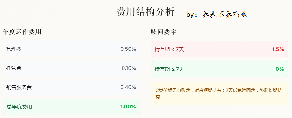Click the 持有期 < 7天 label text
Viewport: 292px width, 118px height.
(x=169, y=49)
